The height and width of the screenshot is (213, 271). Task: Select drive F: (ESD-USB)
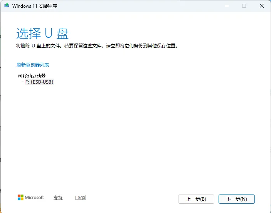39,82
